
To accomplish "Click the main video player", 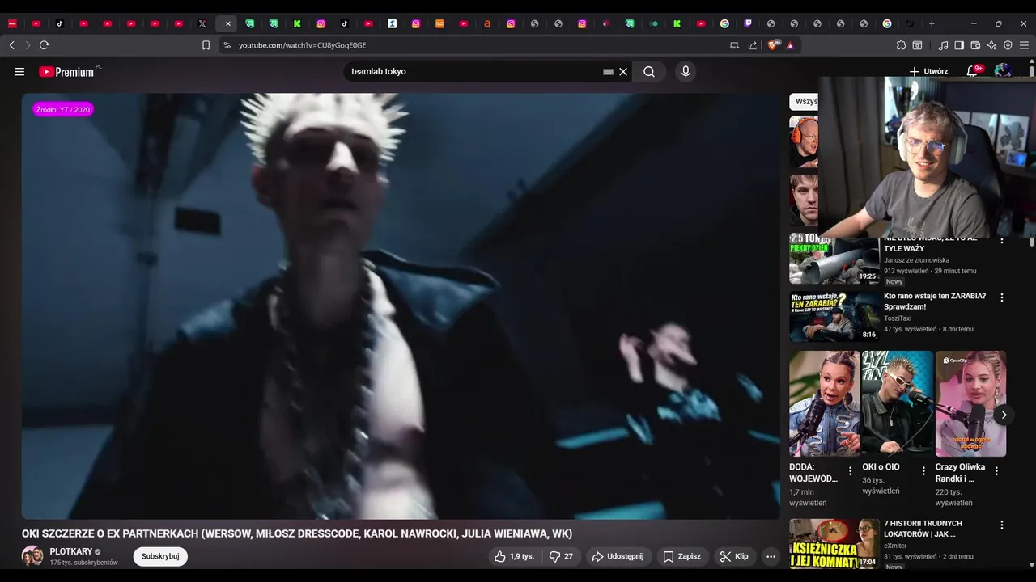I will point(401,306).
